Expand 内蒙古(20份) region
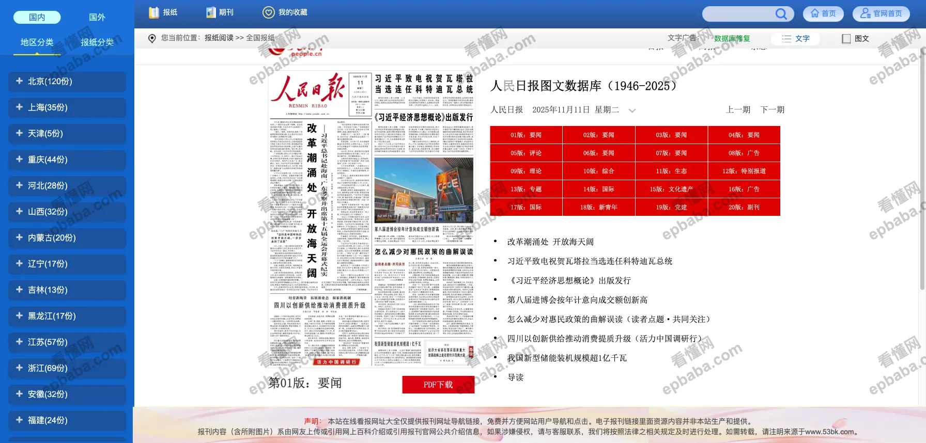This screenshot has height=443, width=926. (x=67, y=238)
